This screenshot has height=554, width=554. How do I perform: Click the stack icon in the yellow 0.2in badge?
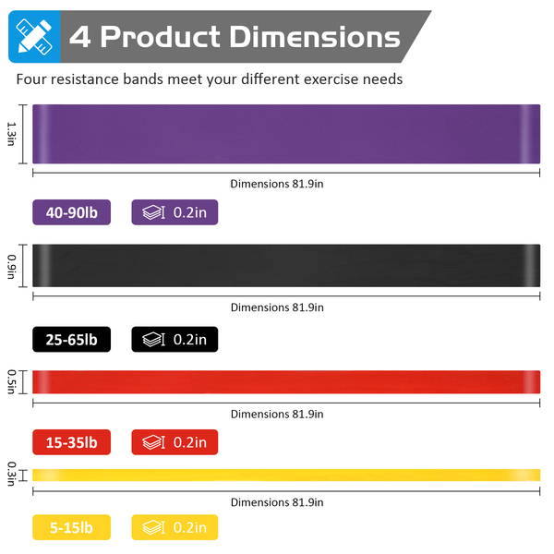point(152,527)
